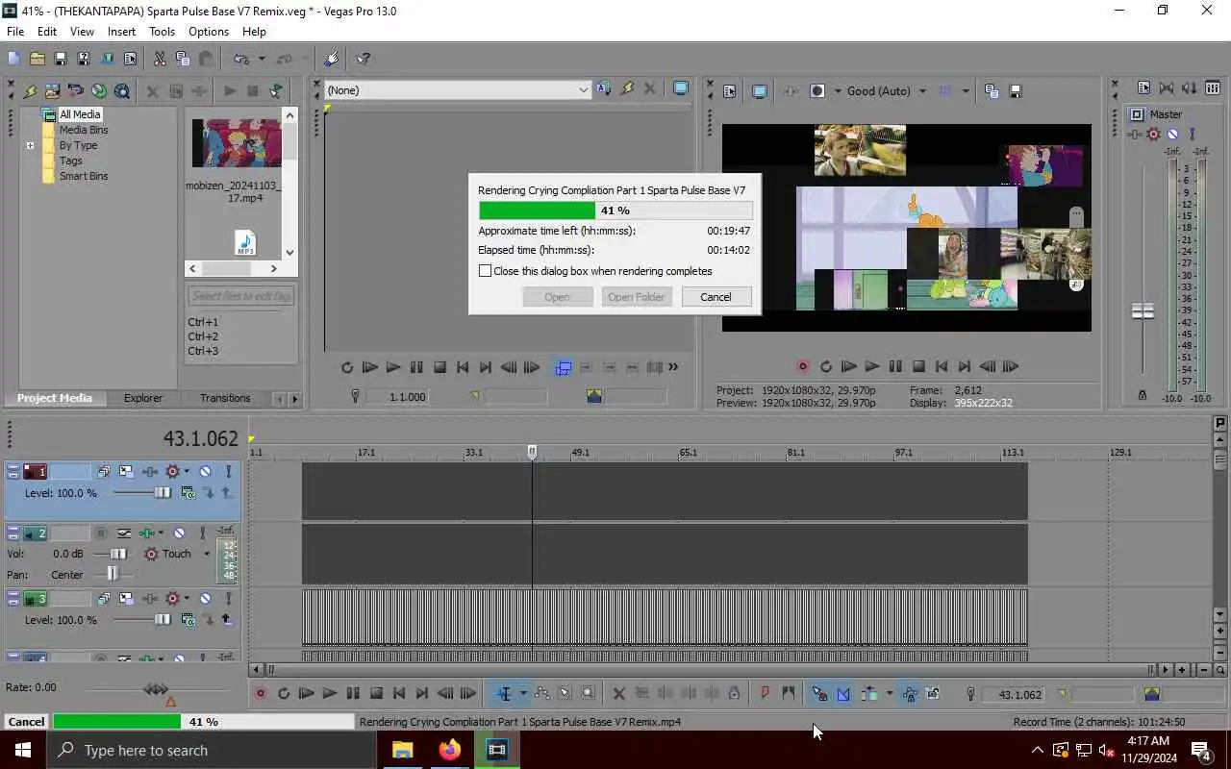The height and width of the screenshot is (769, 1231).
Task: Open the File menu
Action: coord(15,32)
